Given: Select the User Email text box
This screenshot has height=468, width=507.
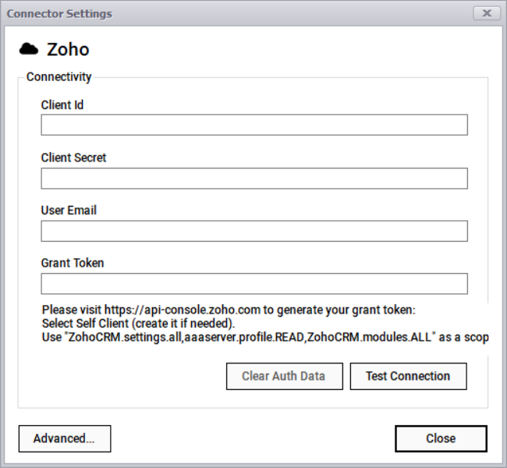Looking at the screenshot, I should (x=254, y=231).
